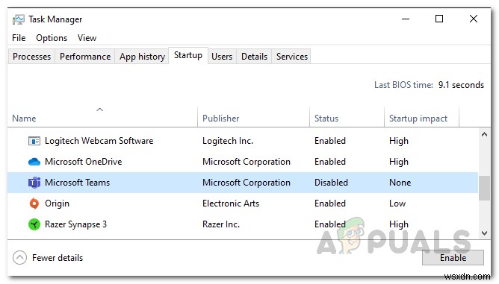This screenshot has height=284, width=499.
Task: Click the Razer Synapse 3 icon
Action: pyautogui.click(x=34, y=224)
